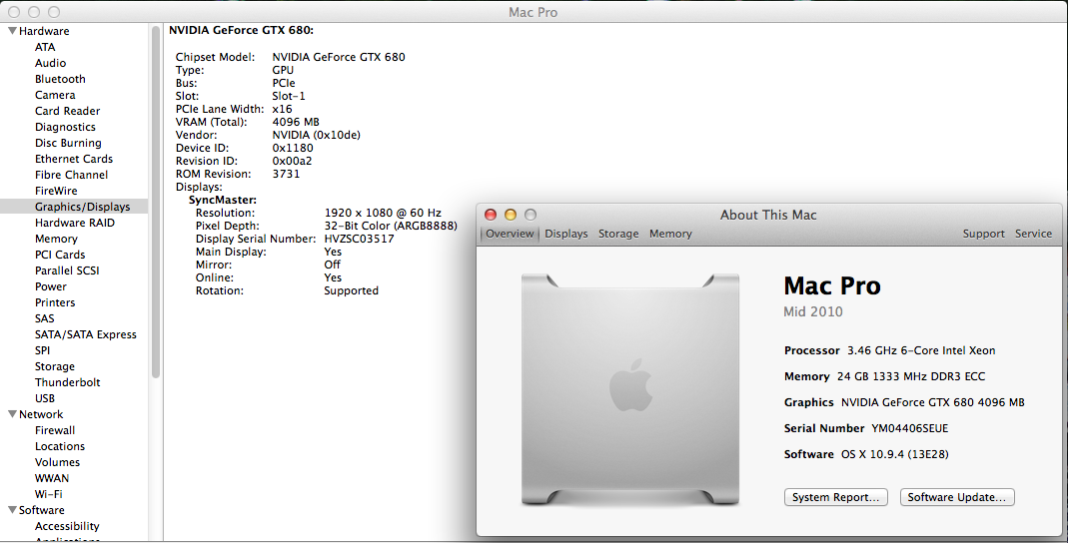This screenshot has width=1068, height=543.
Task: Click the SyncMaster display name
Action: coord(223,200)
